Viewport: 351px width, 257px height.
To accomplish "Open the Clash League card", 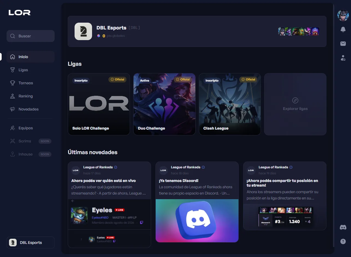I will (230, 104).
